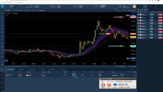Toggle favorite star for ETC pair
This screenshot has width=163, height=92.
[x=138, y=20]
